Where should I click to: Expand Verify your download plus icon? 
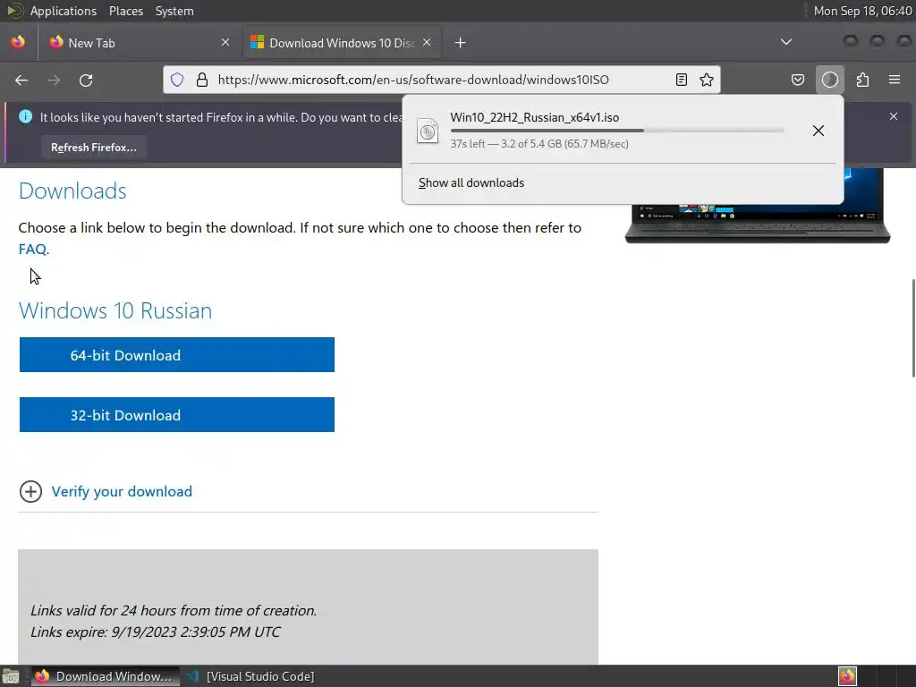tap(30, 492)
